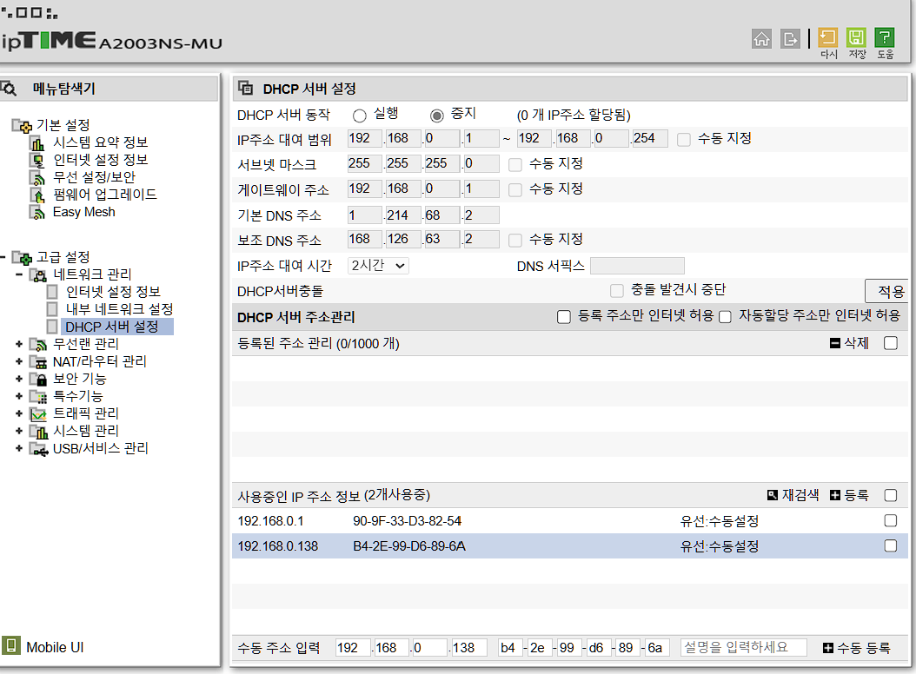Viewport: 916px width, 674px height.
Task: Toggle 수동 지정 for 보조 DNS 주소
Action: coord(515,240)
